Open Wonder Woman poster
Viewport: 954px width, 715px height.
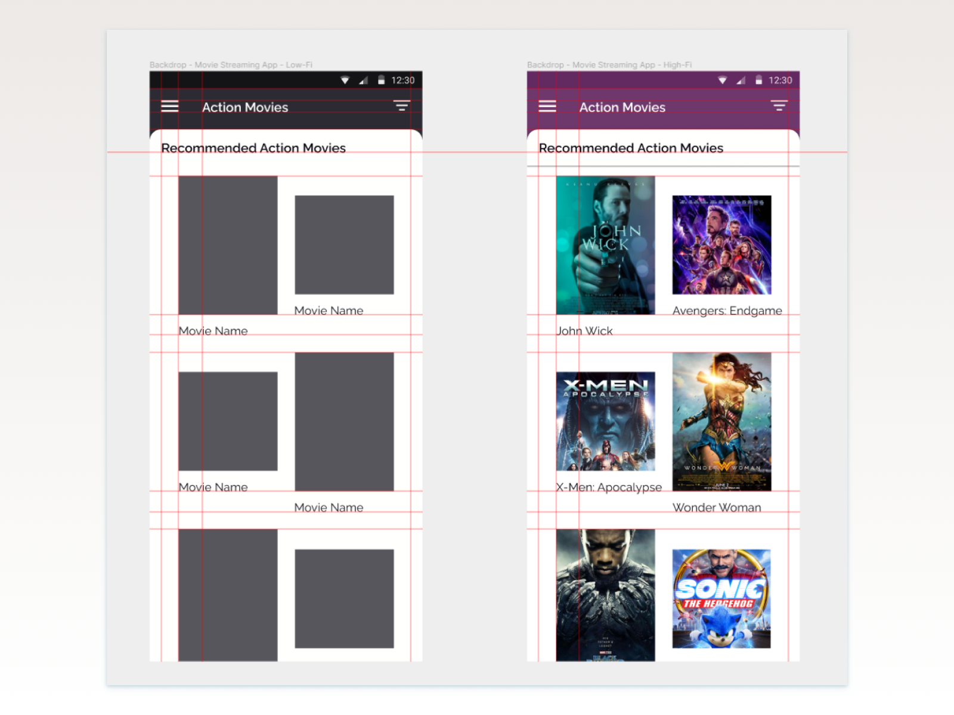(721, 422)
